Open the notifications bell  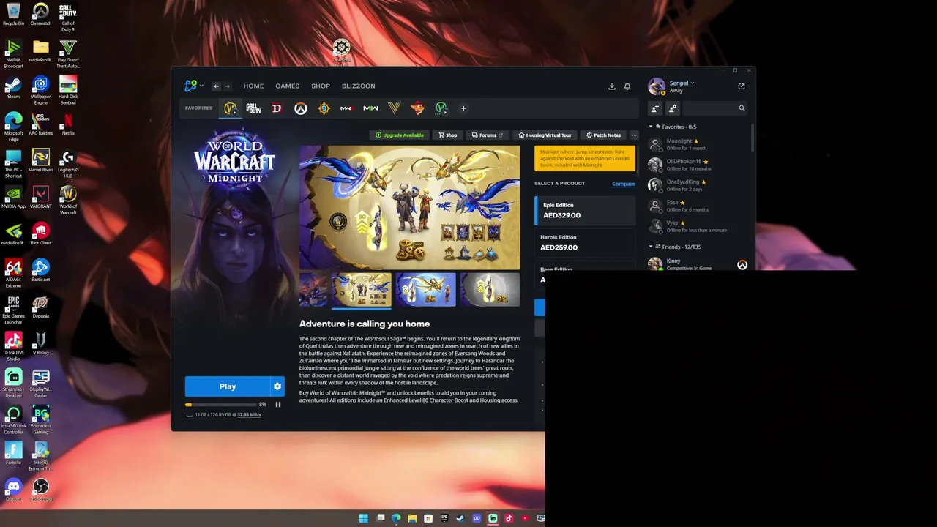coord(627,86)
